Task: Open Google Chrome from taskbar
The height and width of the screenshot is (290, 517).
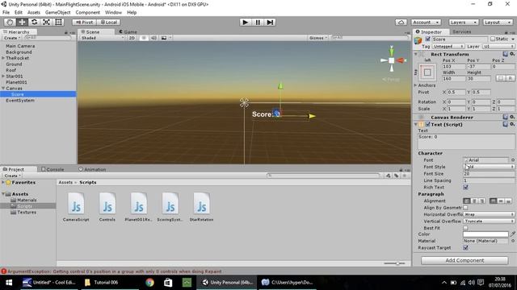Action: (x=149, y=283)
